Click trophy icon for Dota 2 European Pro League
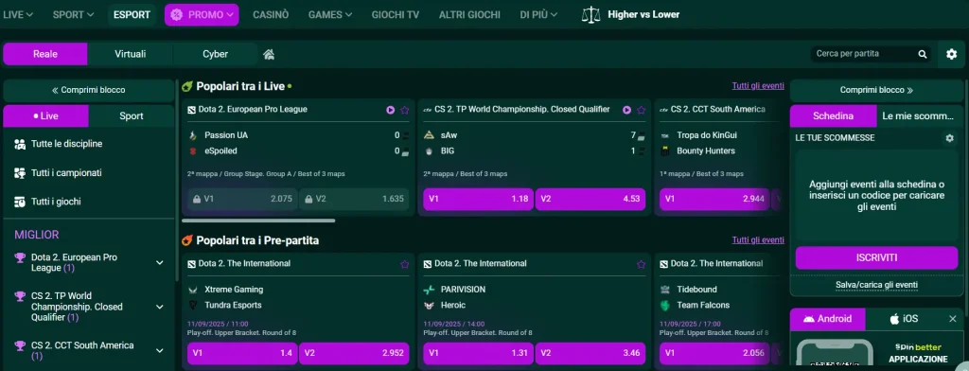The width and height of the screenshot is (969, 371). coord(20,257)
